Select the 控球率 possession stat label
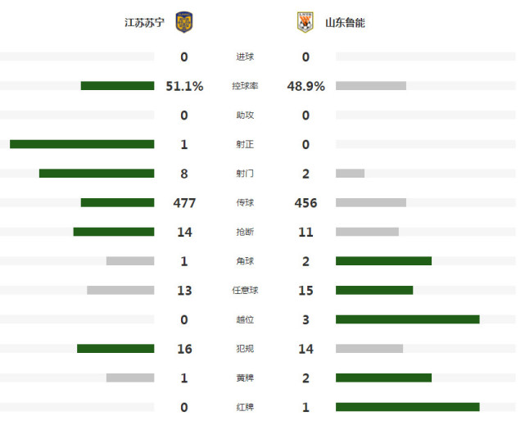This screenshot has width=525, height=425. (x=245, y=86)
